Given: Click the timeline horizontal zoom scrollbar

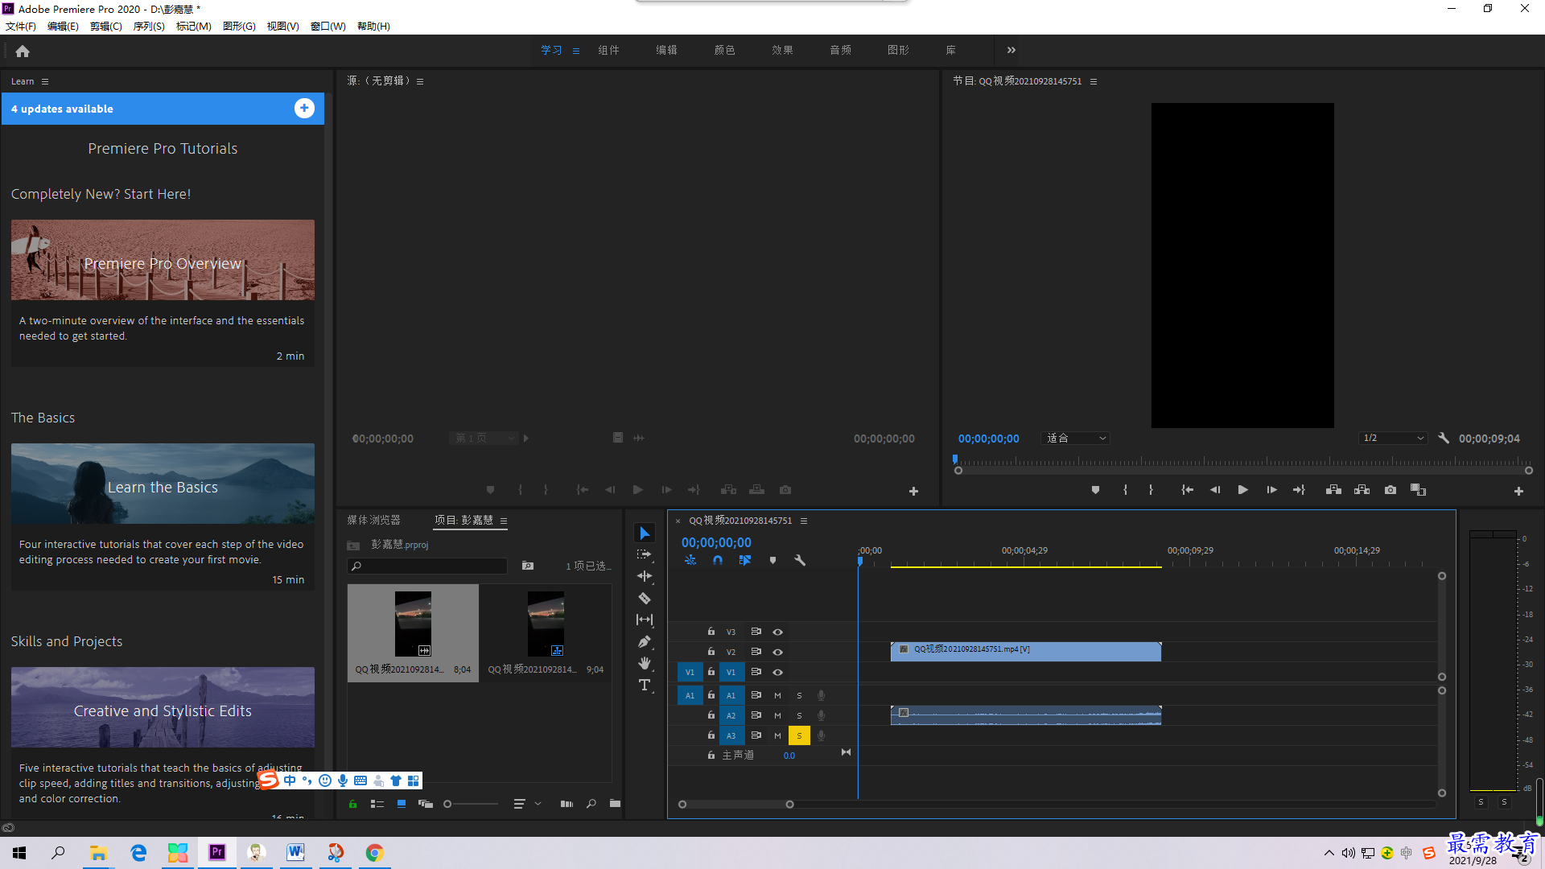Looking at the screenshot, I should [x=735, y=805].
